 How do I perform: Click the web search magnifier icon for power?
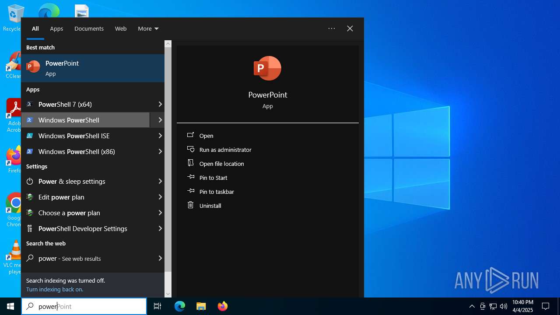(x=30, y=258)
